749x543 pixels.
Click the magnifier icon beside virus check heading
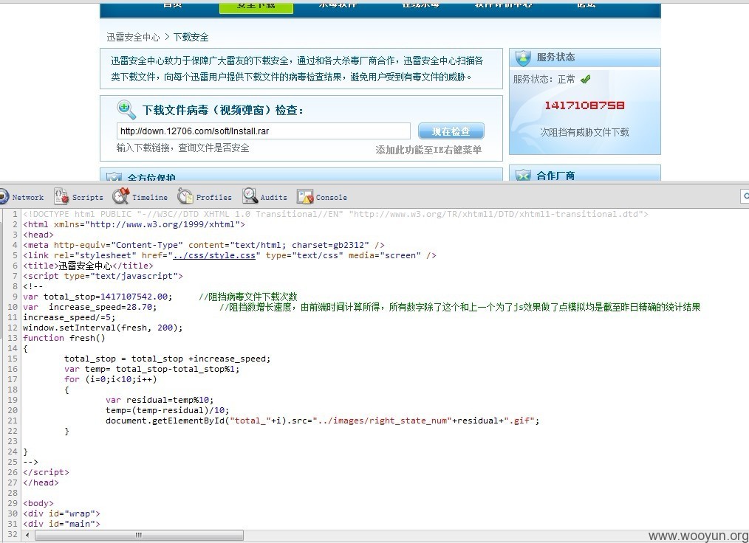coord(126,110)
